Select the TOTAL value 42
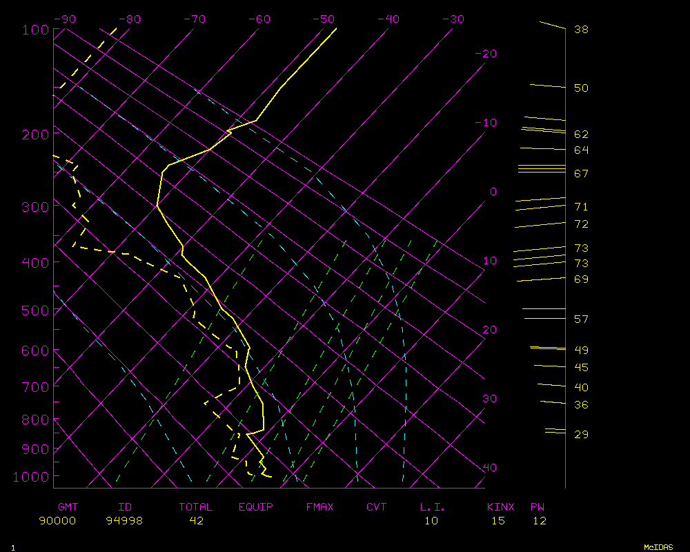 coord(196,521)
